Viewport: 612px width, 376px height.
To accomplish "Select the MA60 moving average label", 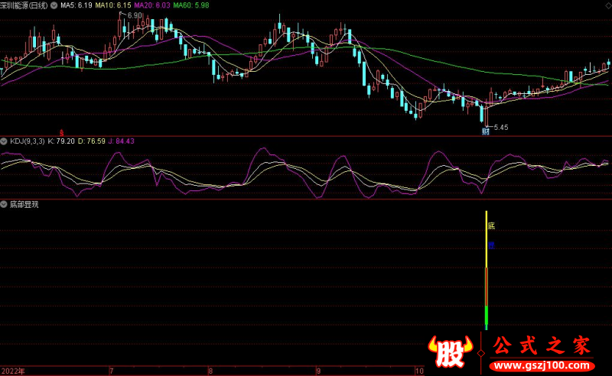I will click(x=190, y=5).
